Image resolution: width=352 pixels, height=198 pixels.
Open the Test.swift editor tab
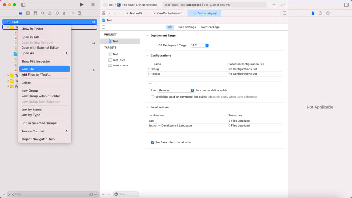(x=134, y=13)
